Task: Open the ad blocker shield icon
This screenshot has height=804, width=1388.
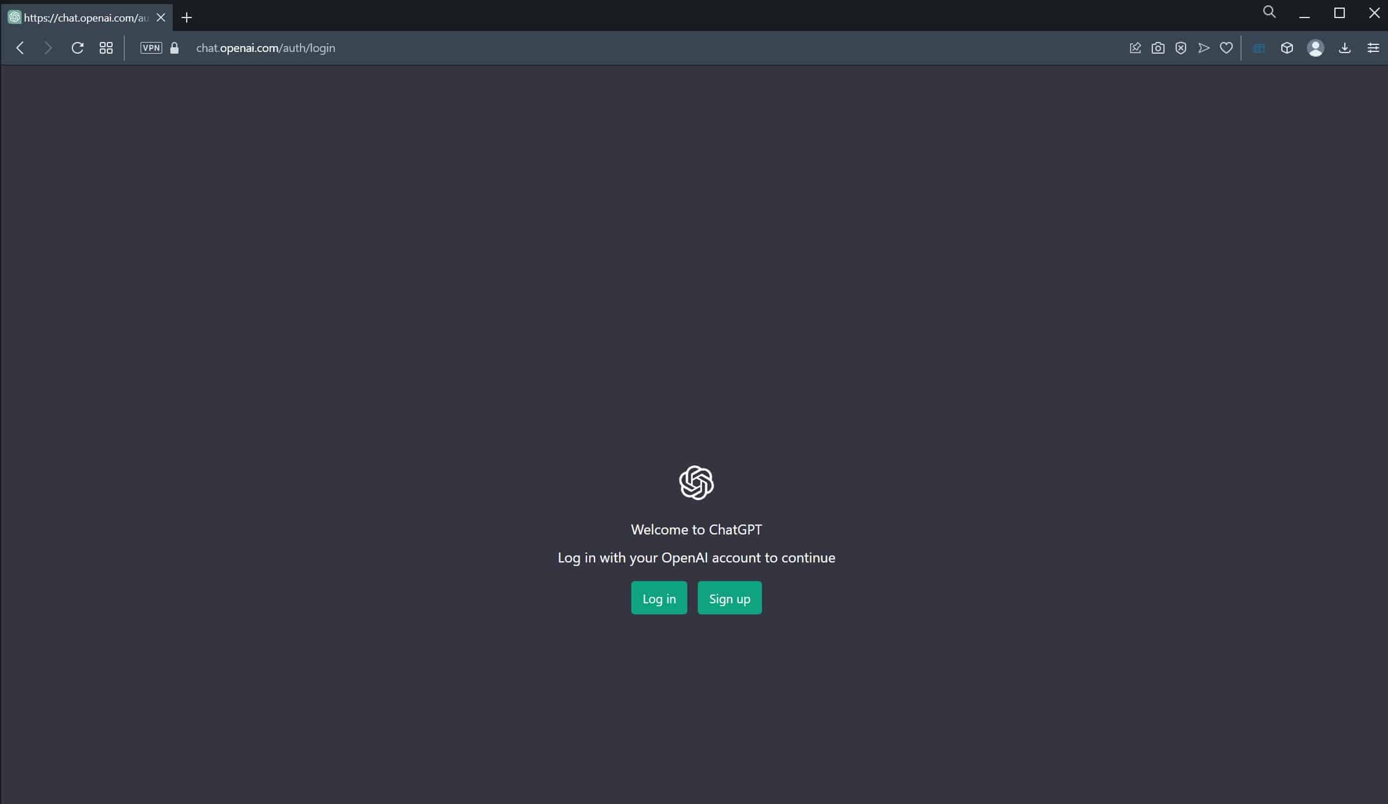Action: [x=1180, y=48]
